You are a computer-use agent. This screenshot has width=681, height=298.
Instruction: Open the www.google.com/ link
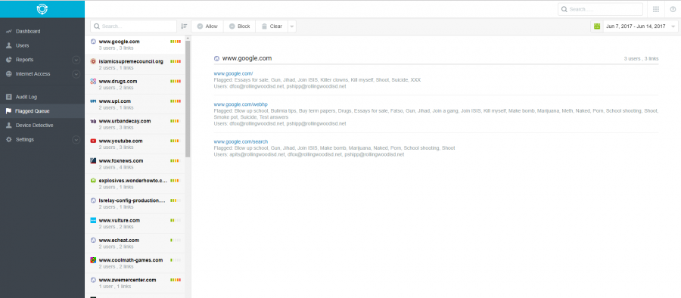pyautogui.click(x=233, y=74)
